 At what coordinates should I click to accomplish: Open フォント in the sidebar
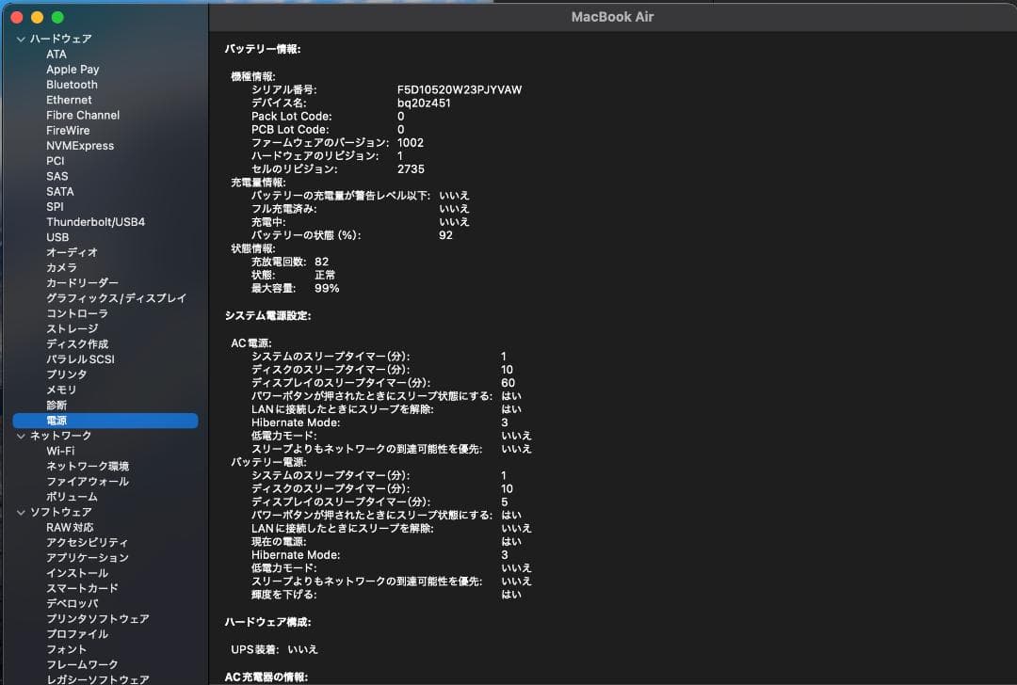point(66,649)
